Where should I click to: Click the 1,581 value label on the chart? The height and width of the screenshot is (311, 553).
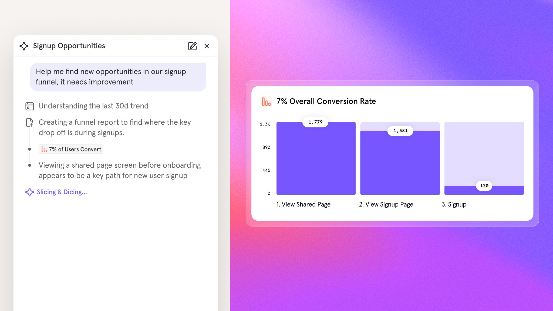coord(400,131)
